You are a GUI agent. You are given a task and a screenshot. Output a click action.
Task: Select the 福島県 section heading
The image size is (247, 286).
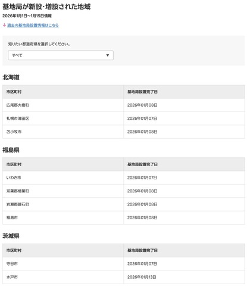11,150
